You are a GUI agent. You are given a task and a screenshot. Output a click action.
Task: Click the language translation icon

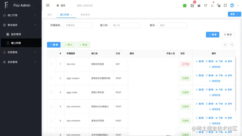tap(218, 6)
